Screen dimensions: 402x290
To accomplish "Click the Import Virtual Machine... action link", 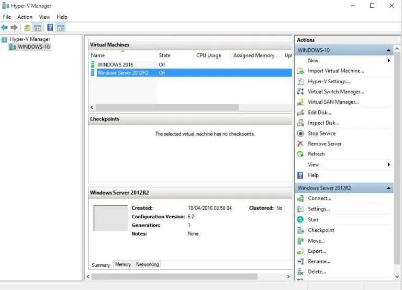I will (336, 71).
